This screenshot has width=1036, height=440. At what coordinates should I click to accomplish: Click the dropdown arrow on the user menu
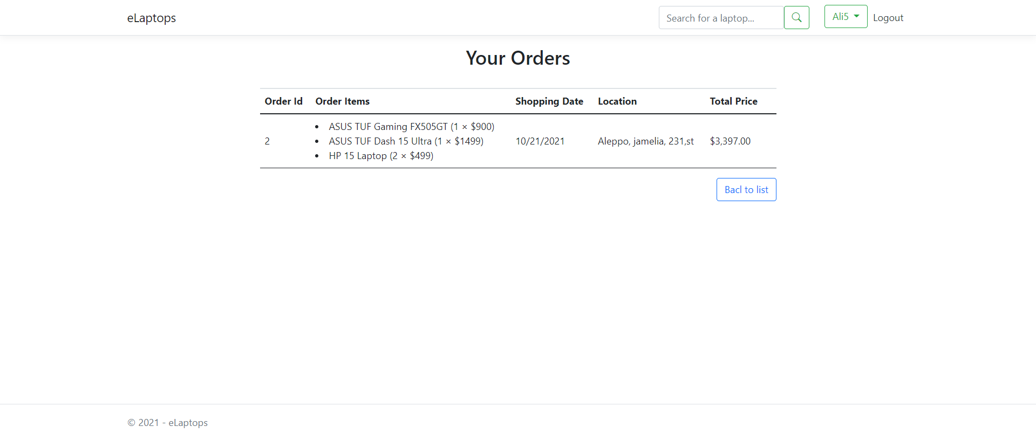tap(856, 16)
